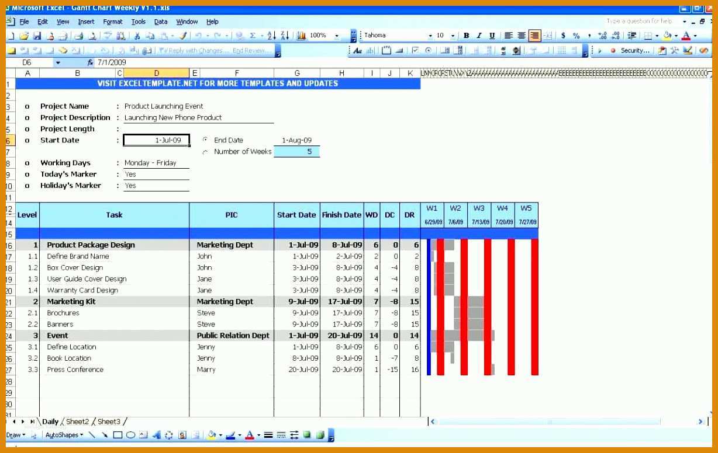
Task: Switch to the Sheet2 tab
Action: (78, 421)
